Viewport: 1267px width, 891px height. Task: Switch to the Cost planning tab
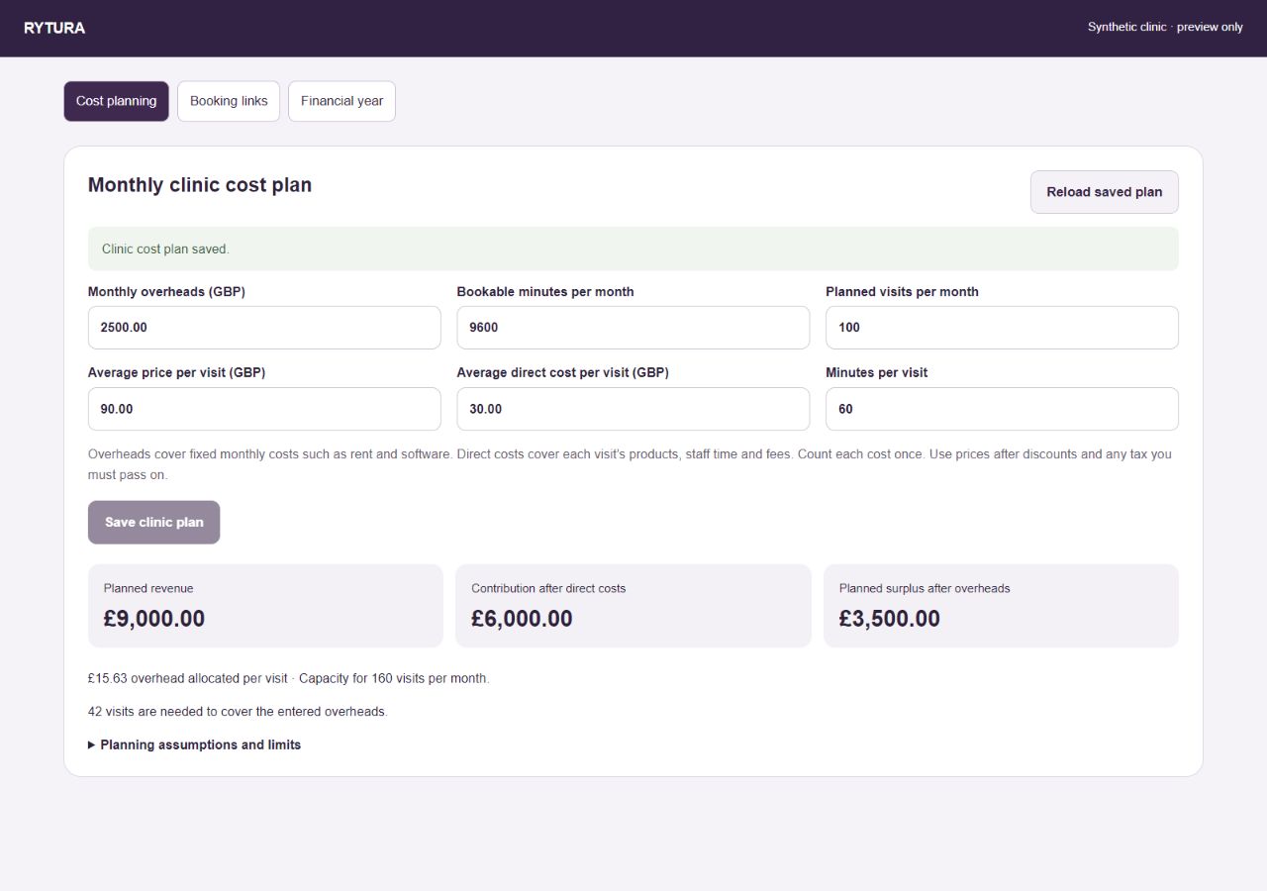[x=116, y=101]
